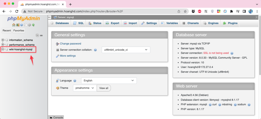Viewport: 261px width, 119px height.
Task: Click help icon next to Language label
Action: (75, 81)
